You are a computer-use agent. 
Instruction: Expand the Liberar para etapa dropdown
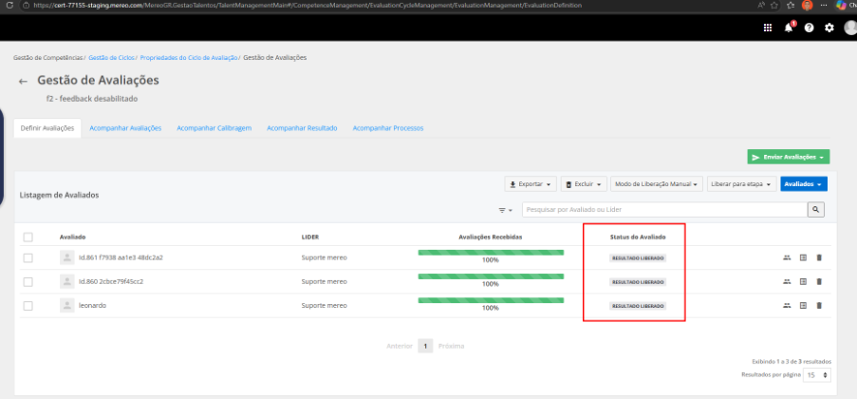(741, 184)
